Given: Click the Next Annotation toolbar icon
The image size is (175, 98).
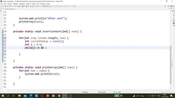Looking at the screenshot, I should point(55,6).
